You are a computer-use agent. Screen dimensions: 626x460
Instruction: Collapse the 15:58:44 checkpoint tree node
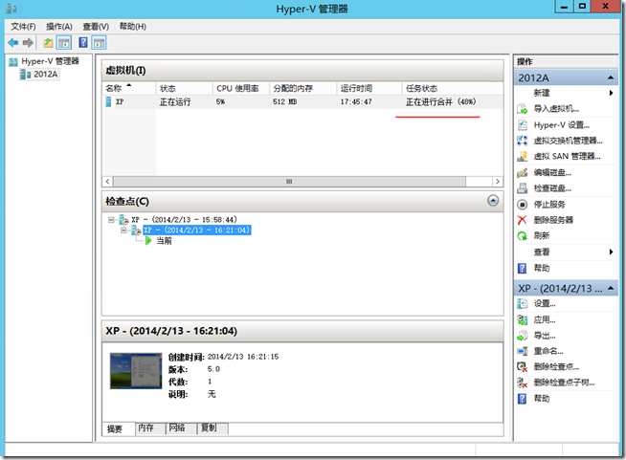pos(111,220)
